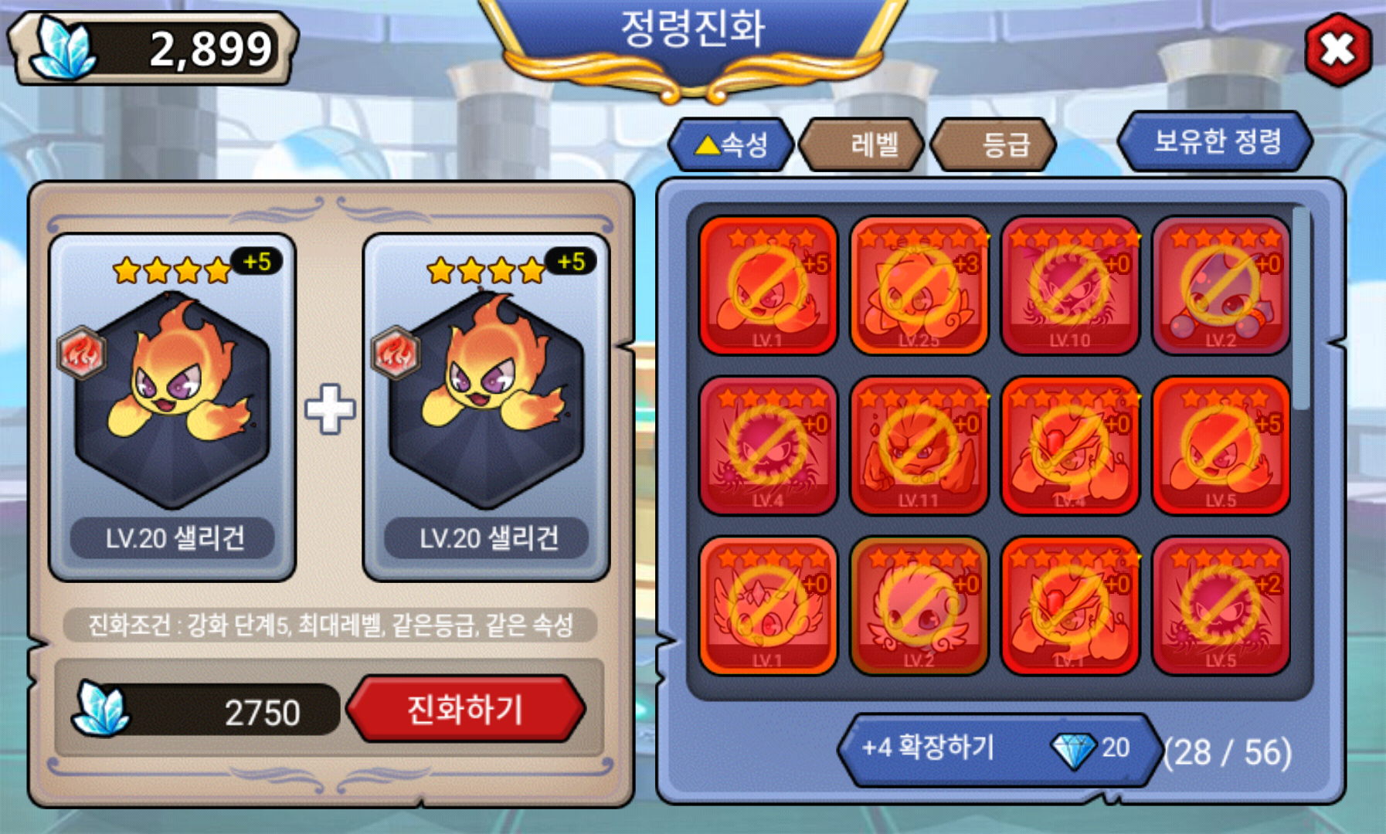
Task: Pick the LV.11 spirit in second row
Action: [919, 446]
